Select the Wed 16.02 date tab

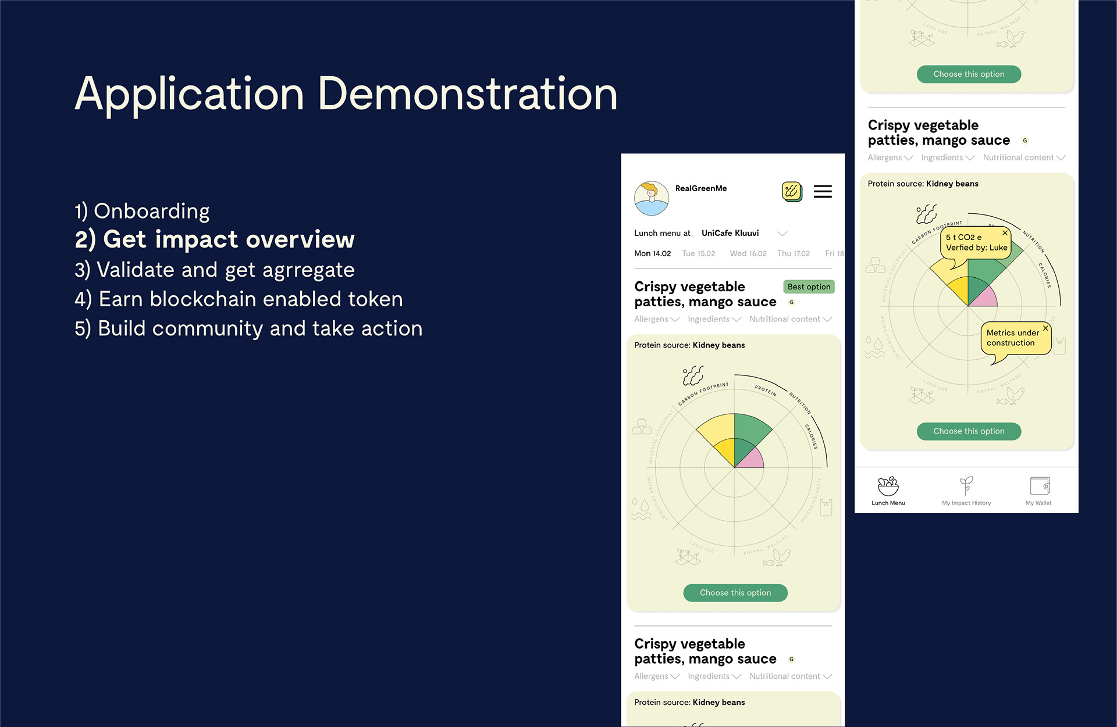coord(748,253)
